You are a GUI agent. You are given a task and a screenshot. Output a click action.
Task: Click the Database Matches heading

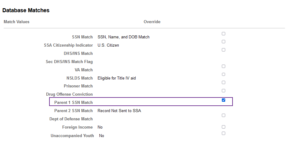[x=26, y=10]
